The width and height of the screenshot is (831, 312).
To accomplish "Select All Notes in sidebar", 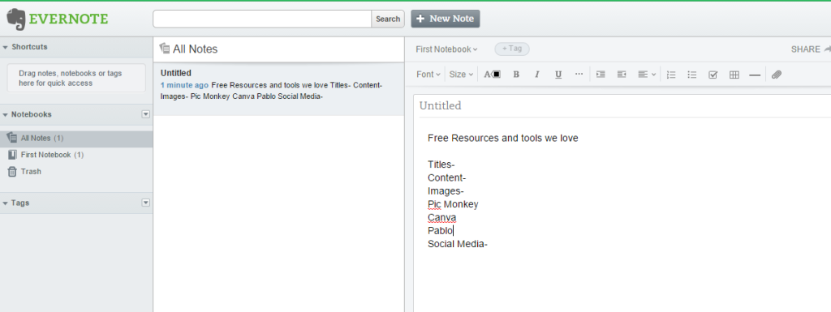I will [x=76, y=138].
